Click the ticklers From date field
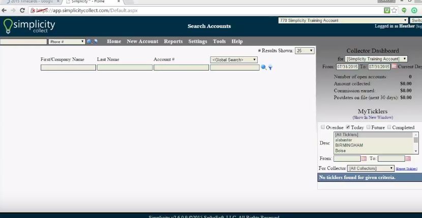Viewport: 422px width, 218px height. click(x=347, y=159)
